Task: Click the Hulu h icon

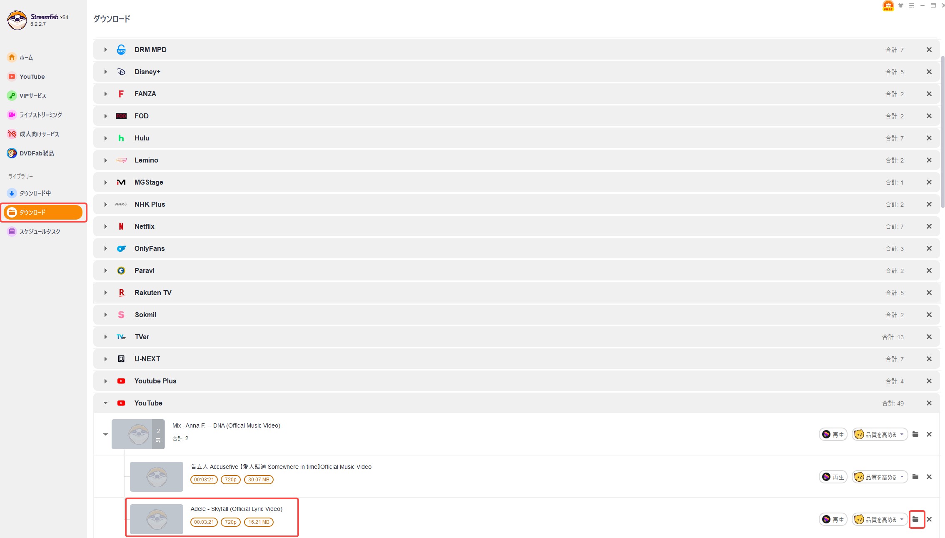Action: 121,138
